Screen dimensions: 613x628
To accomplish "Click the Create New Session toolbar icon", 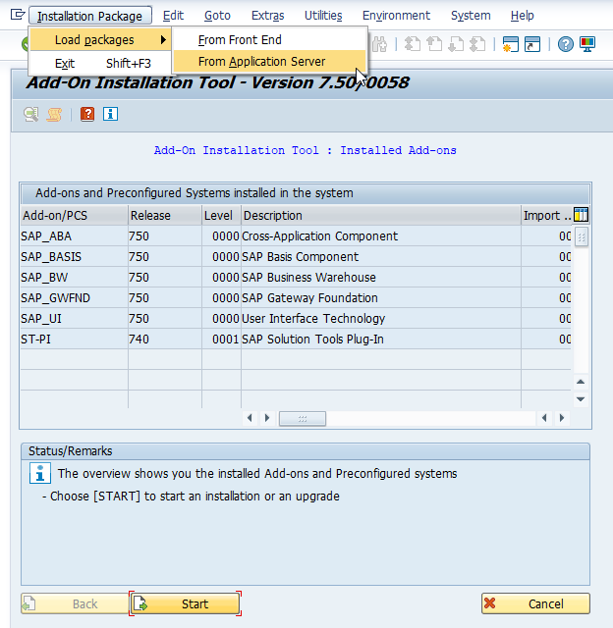I will click(510, 44).
